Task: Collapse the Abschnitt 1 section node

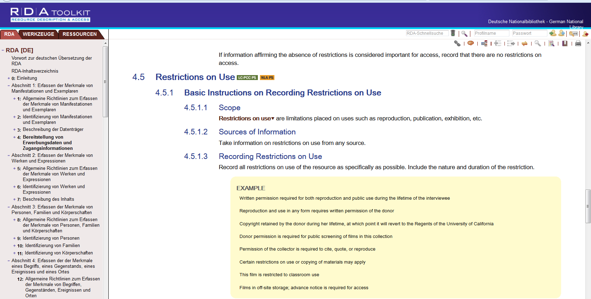Action: point(8,86)
